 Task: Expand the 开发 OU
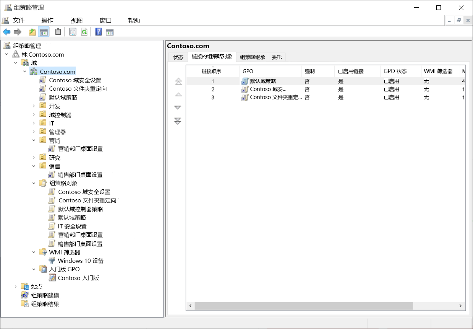[x=34, y=106]
